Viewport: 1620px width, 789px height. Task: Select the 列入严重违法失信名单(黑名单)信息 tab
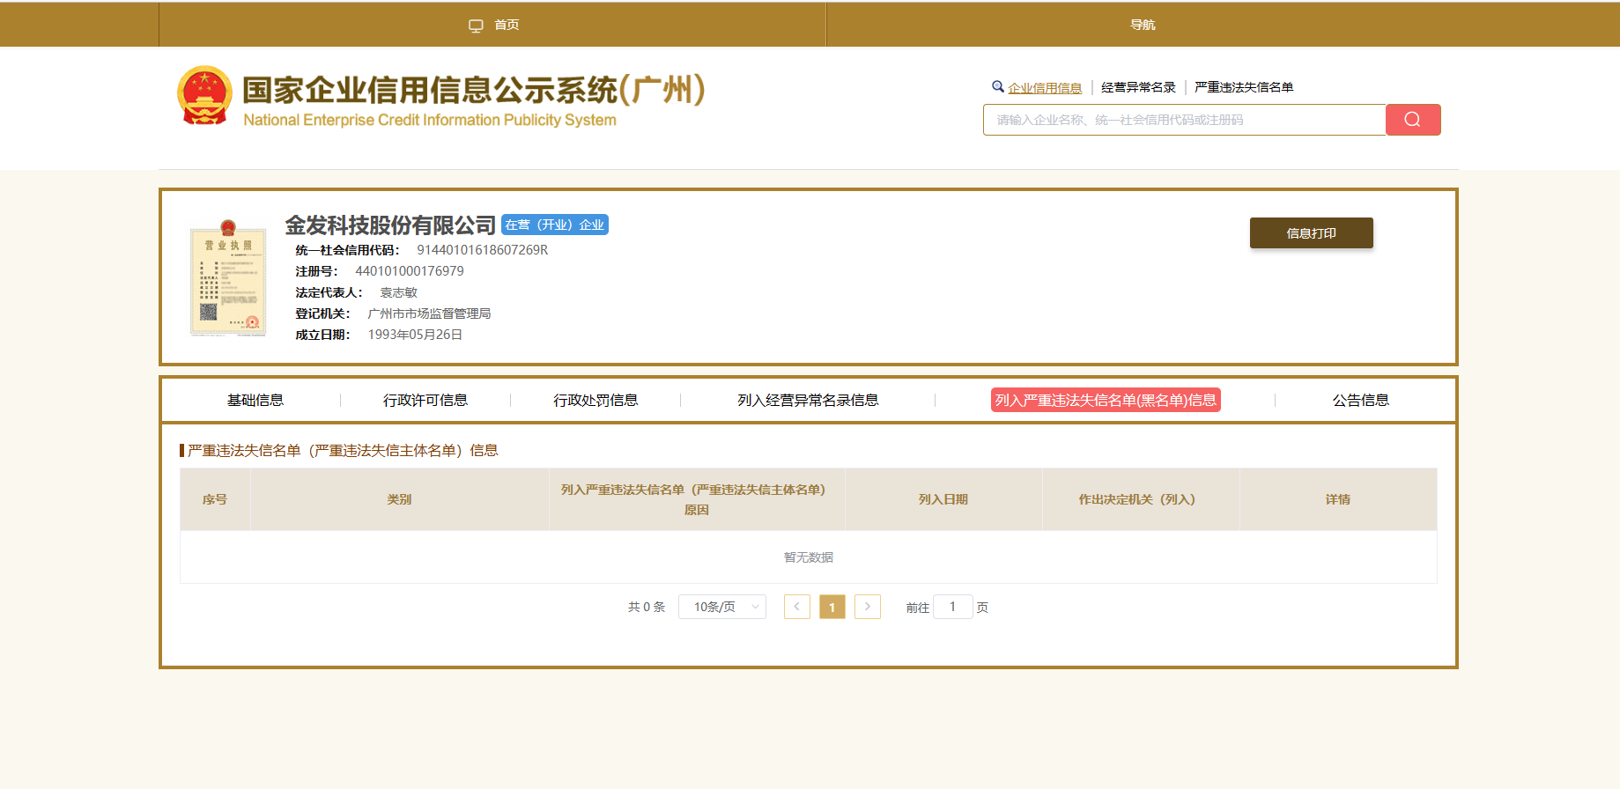1106,400
